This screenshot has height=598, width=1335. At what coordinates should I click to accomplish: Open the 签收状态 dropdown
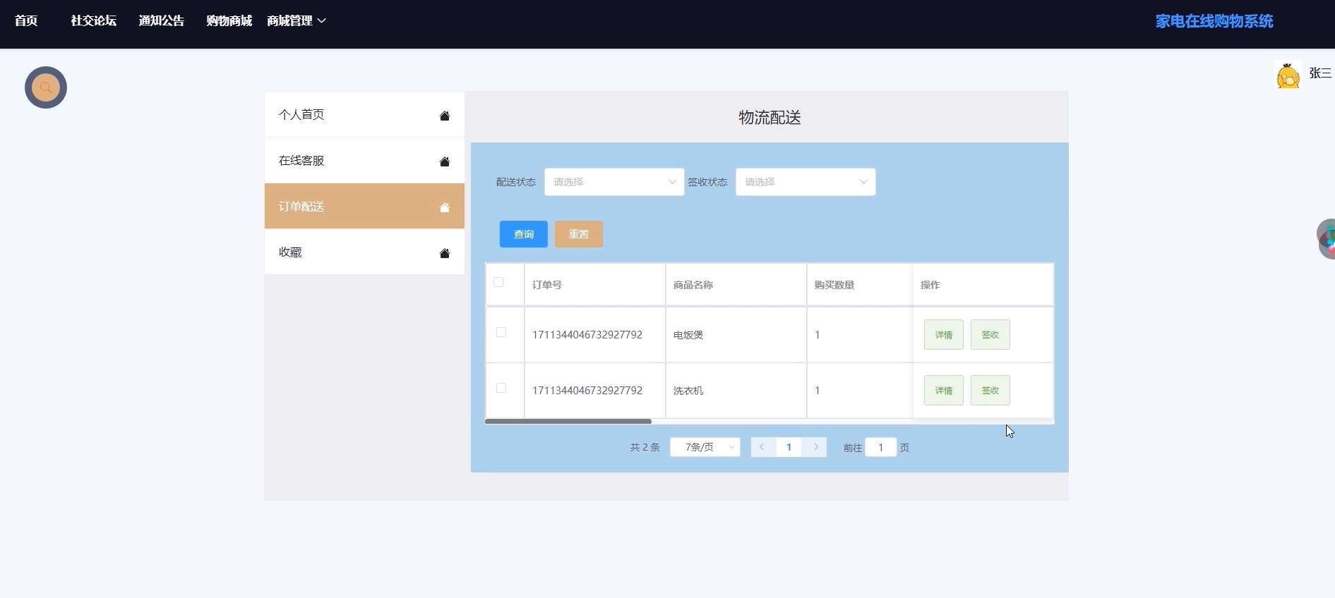tap(805, 182)
